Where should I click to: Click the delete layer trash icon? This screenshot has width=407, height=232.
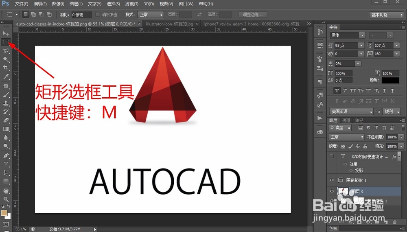pos(394,222)
